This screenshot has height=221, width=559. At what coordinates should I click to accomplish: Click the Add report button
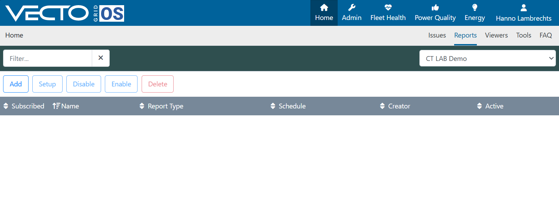(16, 84)
